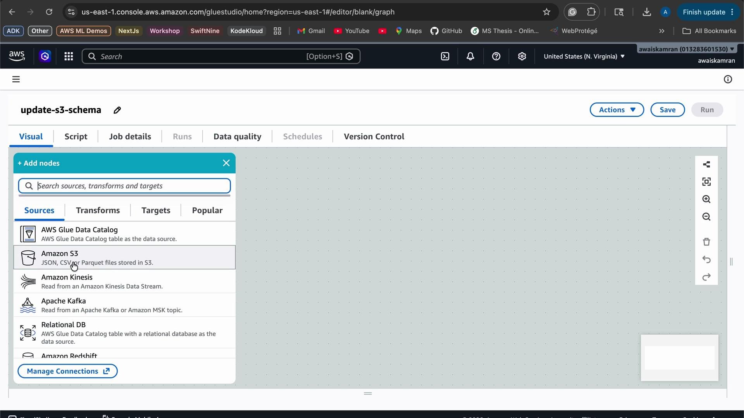Viewport: 744px width, 418px height.
Task: Open the AWS ML Demos bookmark folder
Action: [x=84, y=31]
